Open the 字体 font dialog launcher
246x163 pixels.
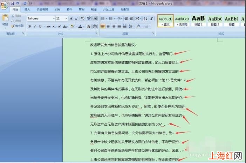pyautogui.click(x=96, y=33)
